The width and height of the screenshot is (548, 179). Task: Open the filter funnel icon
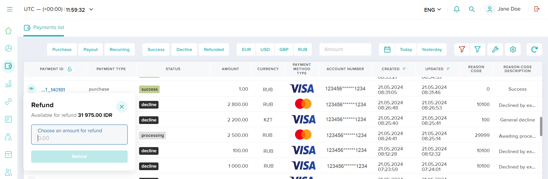pyautogui.click(x=477, y=50)
